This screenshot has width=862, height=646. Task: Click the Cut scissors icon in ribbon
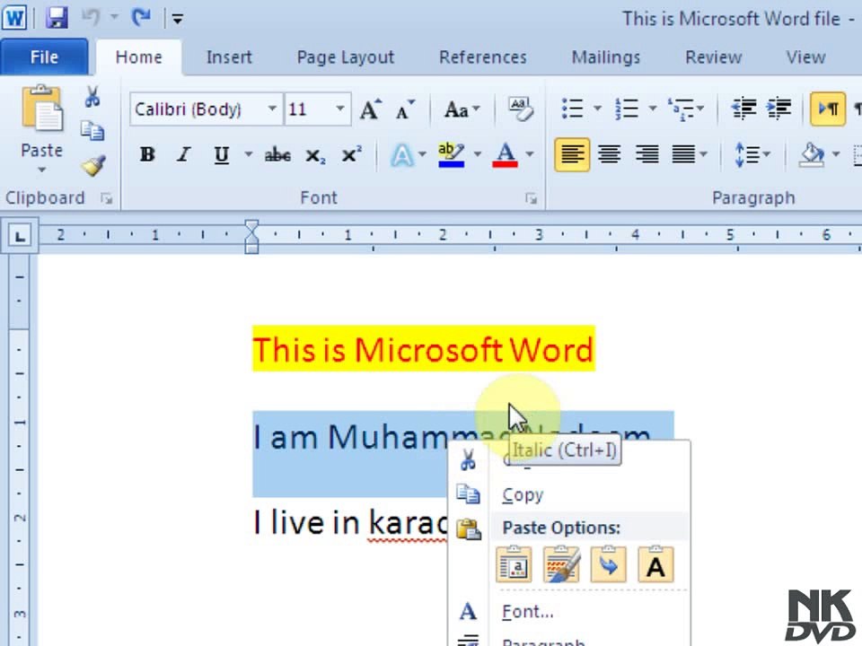pos(92,97)
